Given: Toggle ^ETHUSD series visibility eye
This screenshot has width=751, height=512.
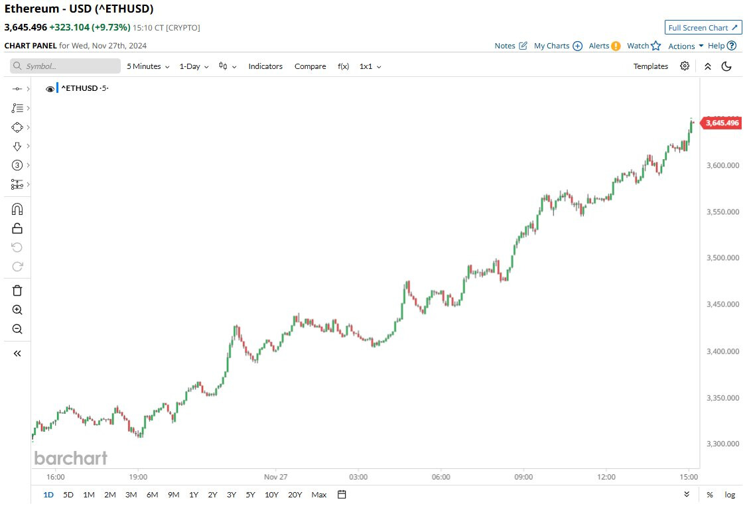Looking at the screenshot, I should (x=50, y=89).
